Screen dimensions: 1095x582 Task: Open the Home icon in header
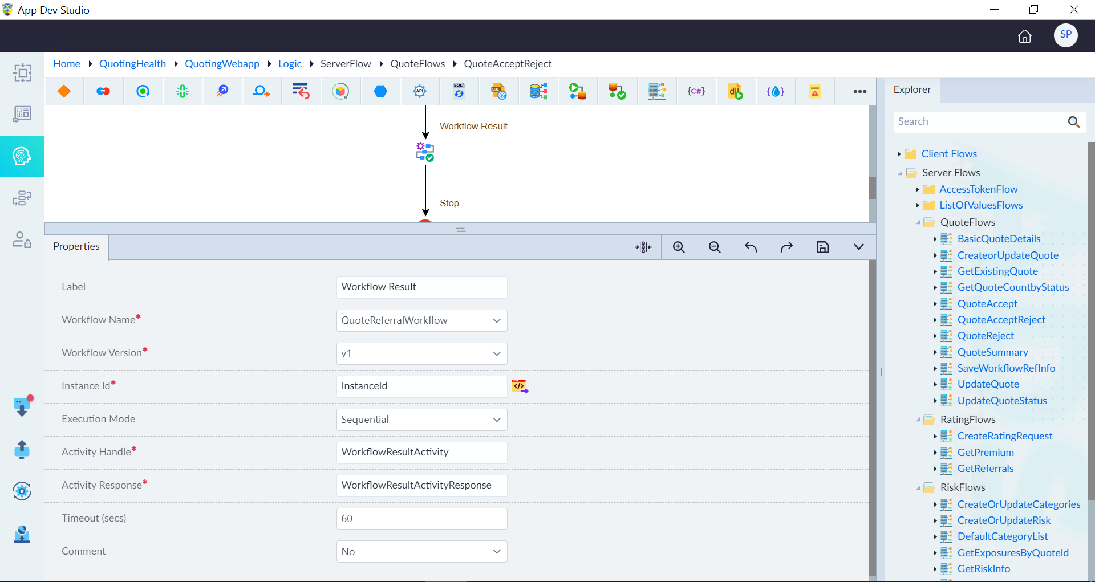pyautogui.click(x=1025, y=36)
